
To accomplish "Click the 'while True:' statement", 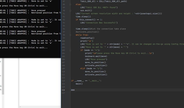I will (x=82, y=35).
